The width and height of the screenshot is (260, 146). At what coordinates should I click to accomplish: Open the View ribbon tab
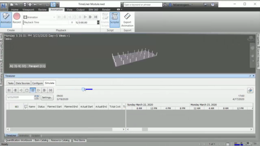(69, 10)
